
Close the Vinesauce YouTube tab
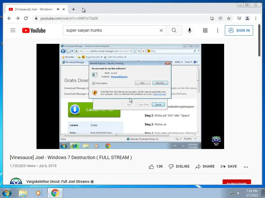[x=64, y=9]
